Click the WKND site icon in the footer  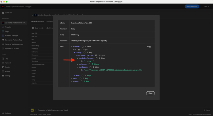(x=32, y=110)
